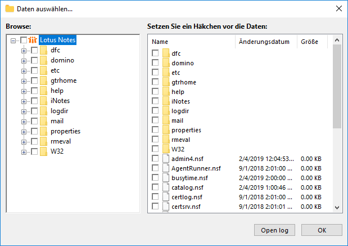Sort by the Name column header
The width and height of the screenshot is (348, 246).
pyautogui.click(x=192, y=42)
